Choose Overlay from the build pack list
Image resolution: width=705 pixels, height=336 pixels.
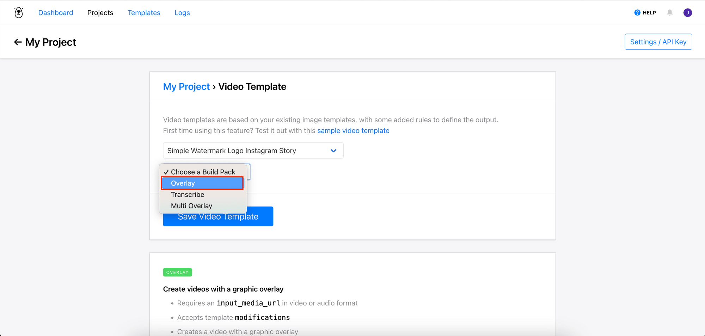(202, 183)
